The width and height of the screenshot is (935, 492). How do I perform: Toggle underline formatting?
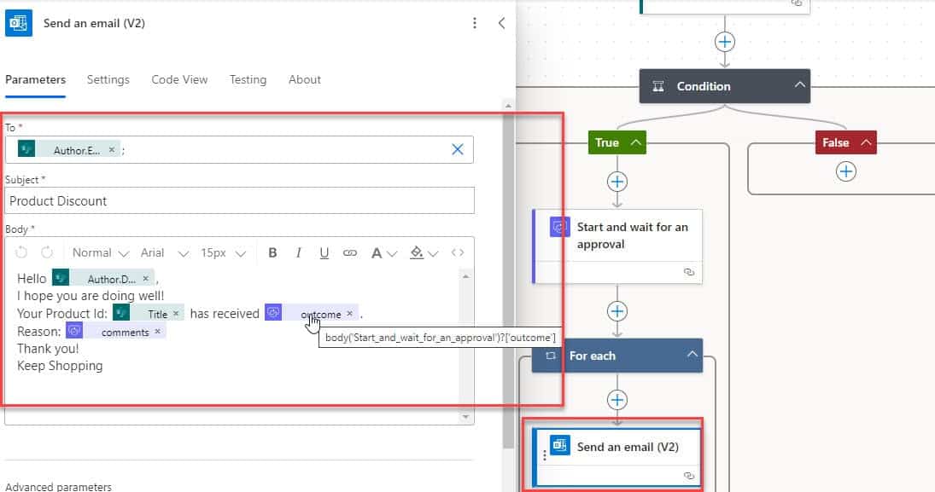pyautogui.click(x=324, y=253)
